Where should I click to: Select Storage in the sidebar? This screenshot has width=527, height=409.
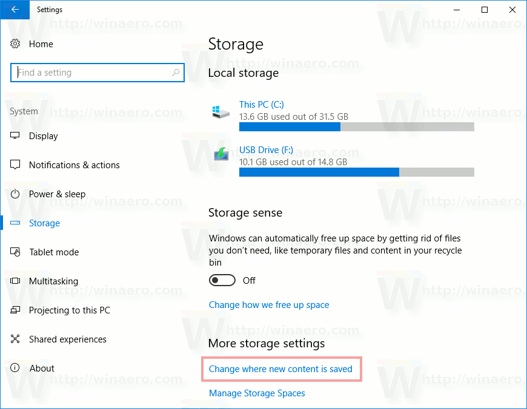44,223
